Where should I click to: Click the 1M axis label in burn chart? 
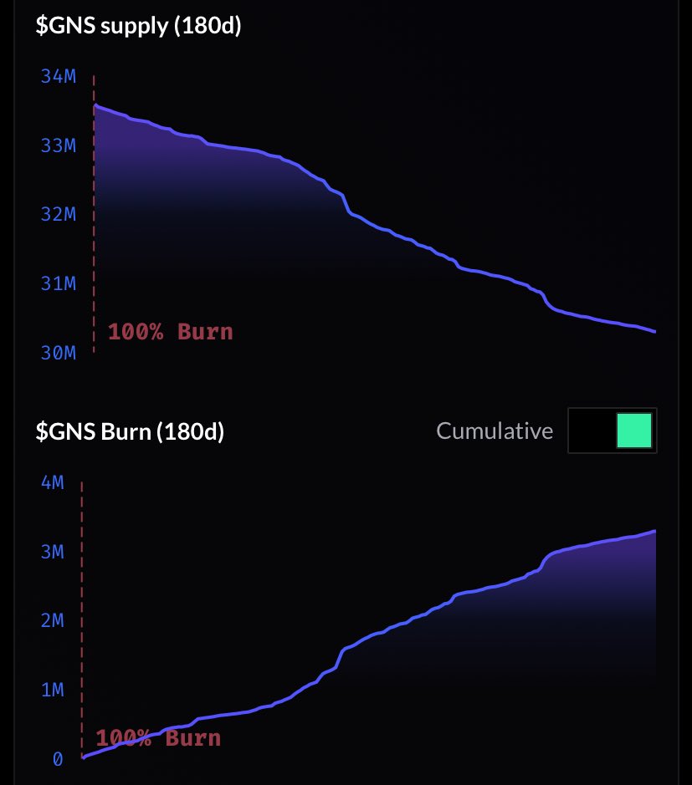(53, 690)
